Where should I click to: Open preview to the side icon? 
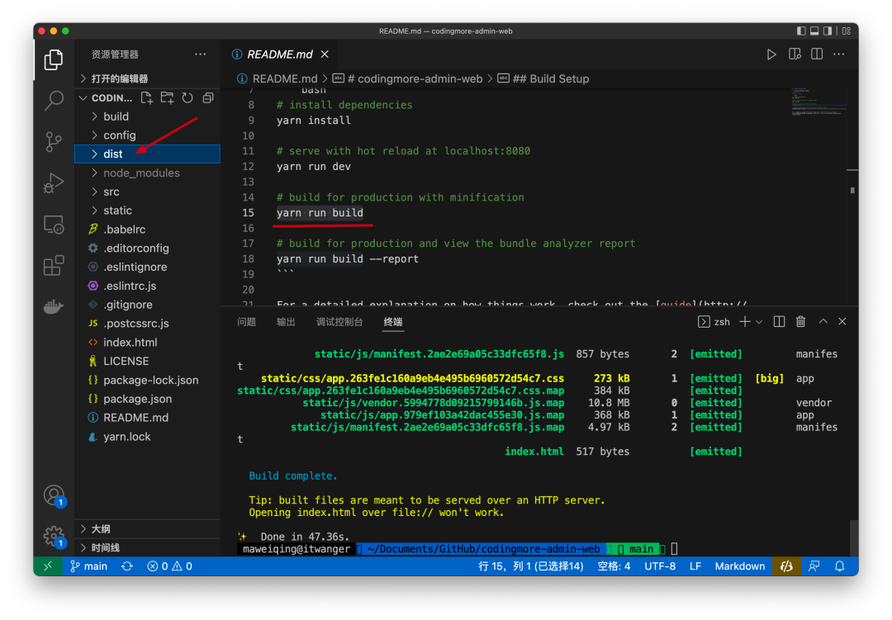coord(795,54)
